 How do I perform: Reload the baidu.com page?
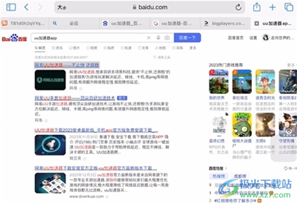[238, 7]
